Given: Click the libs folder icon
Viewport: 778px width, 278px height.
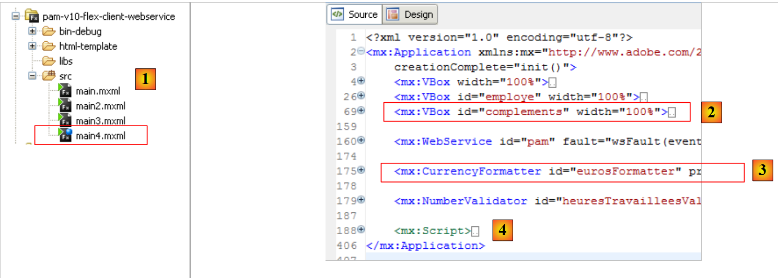Looking at the screenshot, I should [49, 61].
